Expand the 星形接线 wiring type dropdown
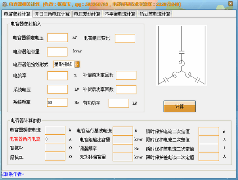 pyautogui.click(x=77, y=65)
